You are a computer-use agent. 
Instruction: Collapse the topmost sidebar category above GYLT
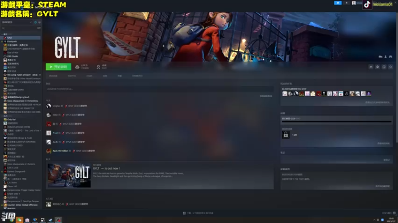(2, 34)
